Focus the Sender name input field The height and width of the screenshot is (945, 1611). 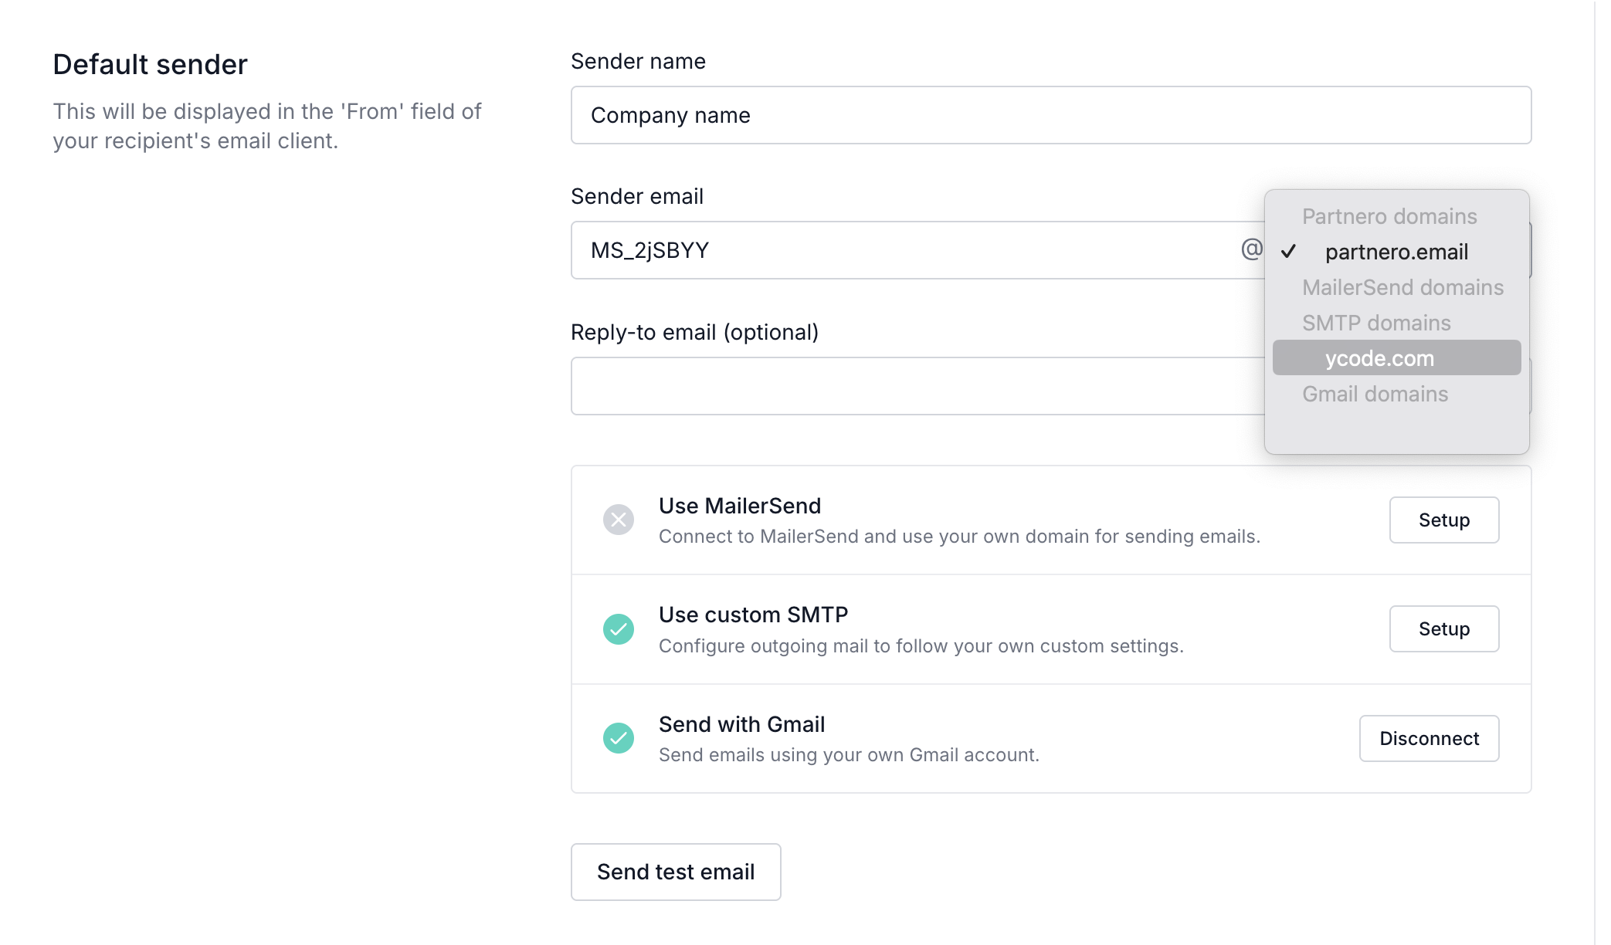[x=1050, y=115]
